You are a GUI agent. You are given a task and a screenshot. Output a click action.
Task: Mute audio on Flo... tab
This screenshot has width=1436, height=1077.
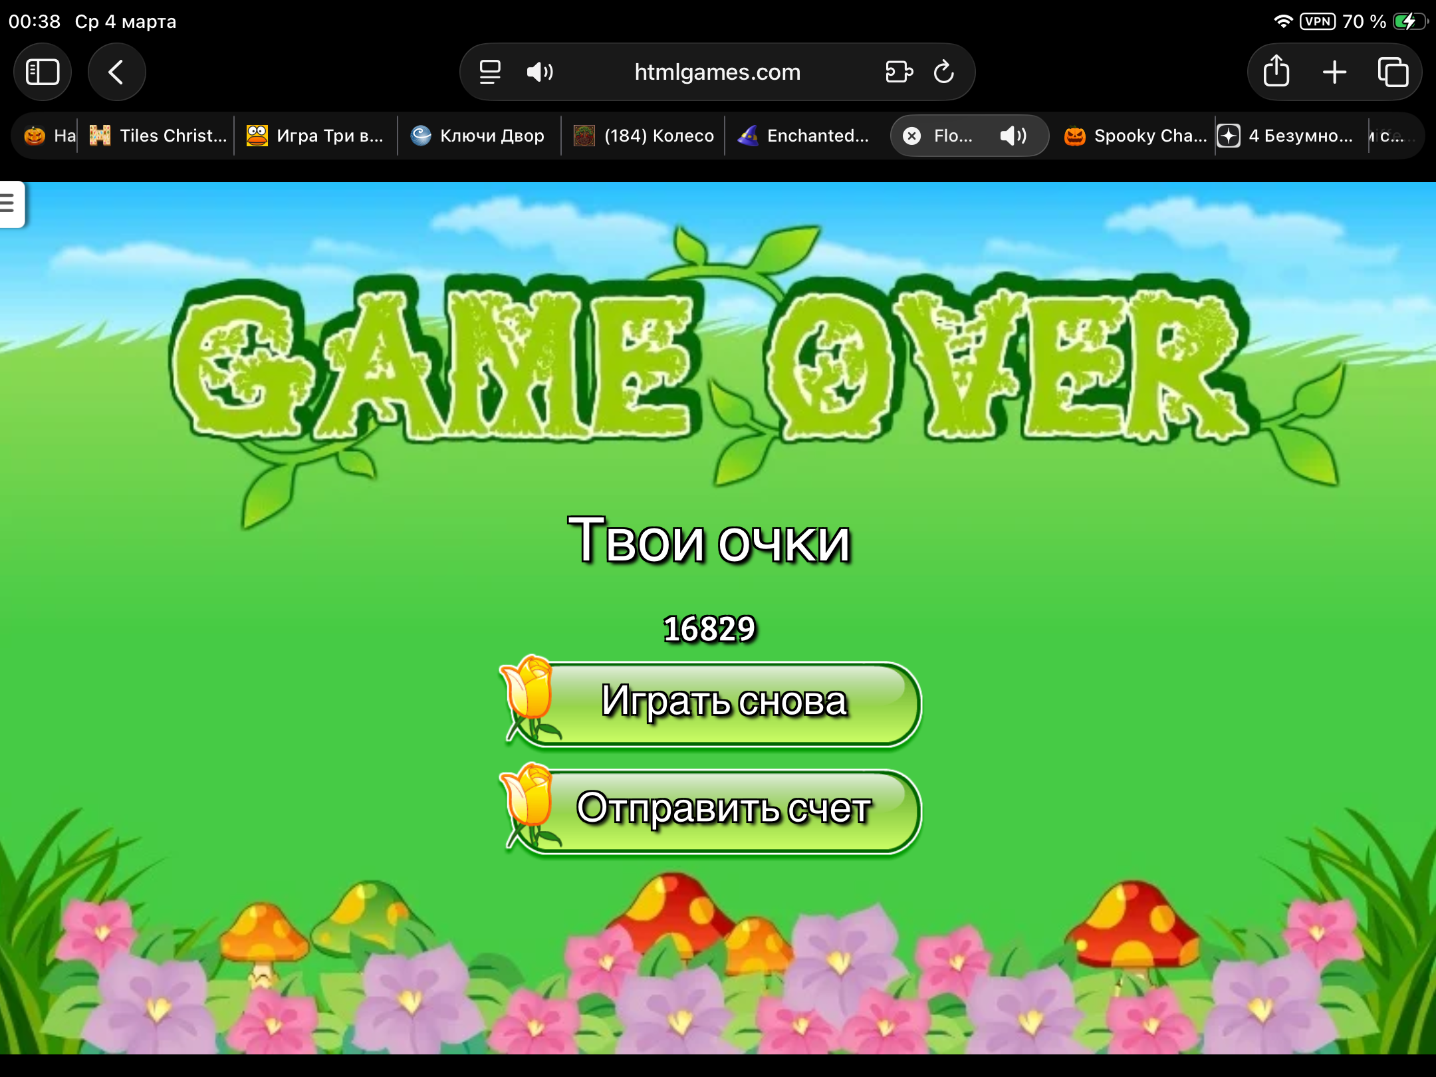(x=1013, y=136)
